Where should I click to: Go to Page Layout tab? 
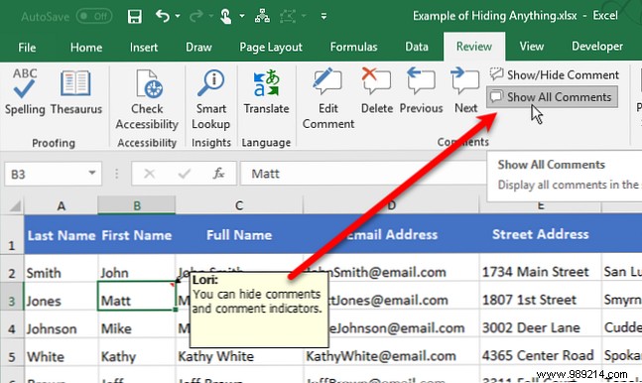point(271,48)
